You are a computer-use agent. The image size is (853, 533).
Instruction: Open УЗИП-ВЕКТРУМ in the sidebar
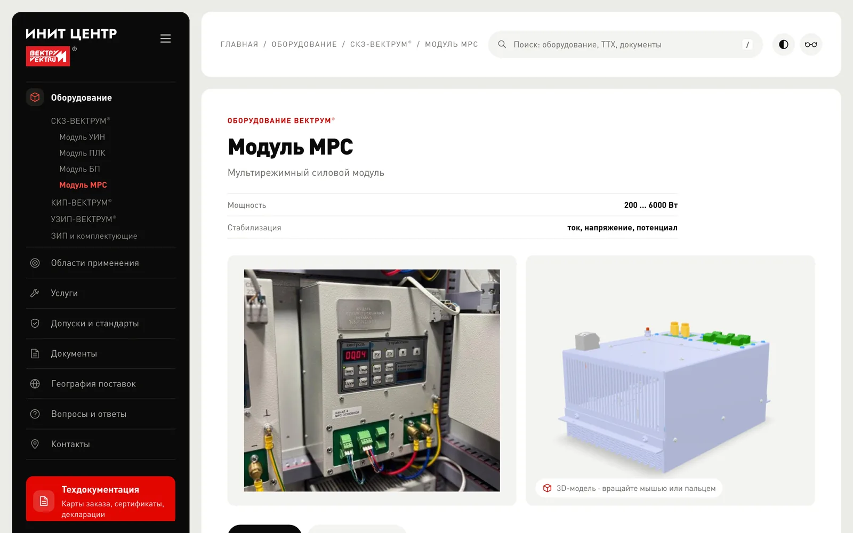83,219
